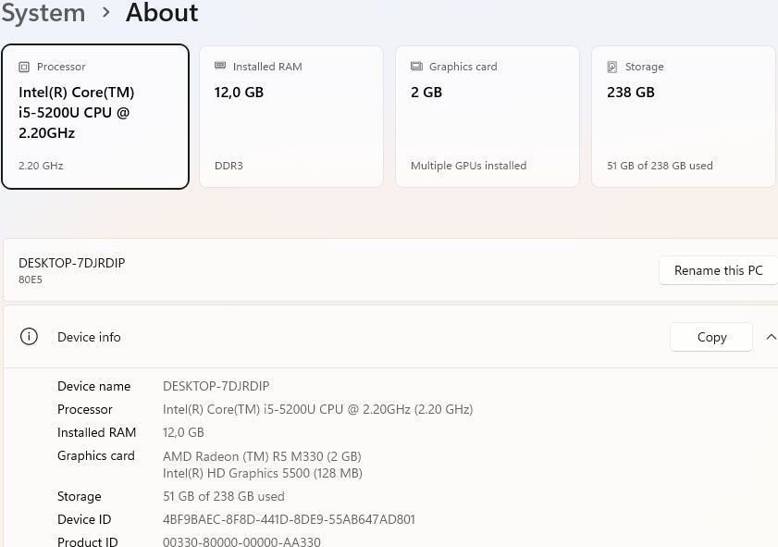Copy the device info
Screen dimensions: 778x547
[x=711, y=337]
